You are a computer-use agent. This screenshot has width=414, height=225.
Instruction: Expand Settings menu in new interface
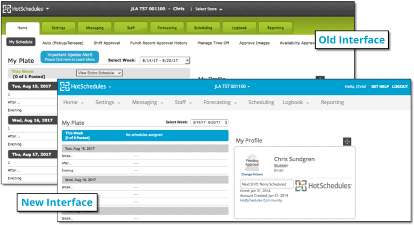pos(108,103)
